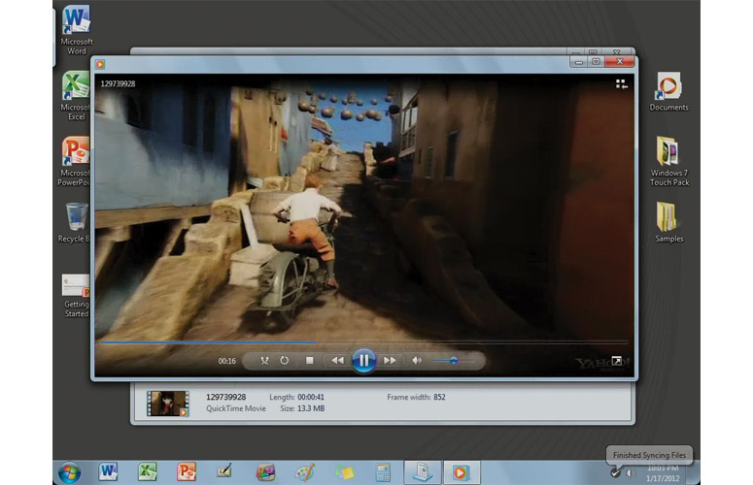Launch Excel from the taskbar
Viewport: 753px width, 485px height.
pyautogui.click(x=148, y=472)
